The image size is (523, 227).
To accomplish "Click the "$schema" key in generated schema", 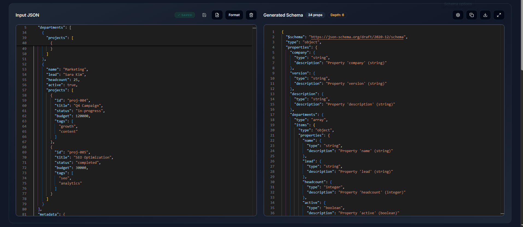I will point(295,37).
